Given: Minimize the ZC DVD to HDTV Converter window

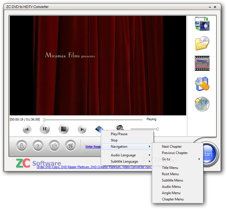Looking at the screenshot, I should (210, 7).
